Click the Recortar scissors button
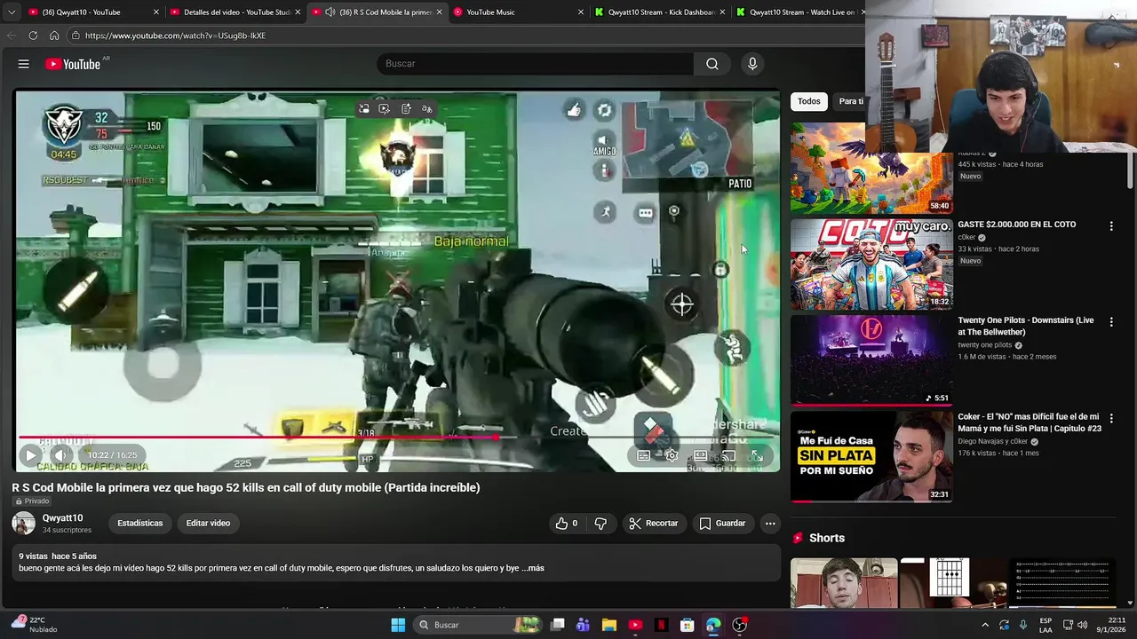1137x639 pixels. tap(653, 524)
